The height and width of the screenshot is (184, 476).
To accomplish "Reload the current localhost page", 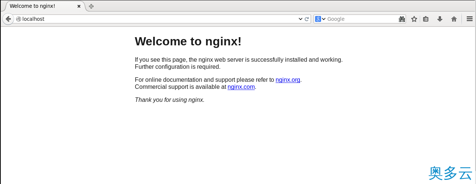I will [307, 19].
